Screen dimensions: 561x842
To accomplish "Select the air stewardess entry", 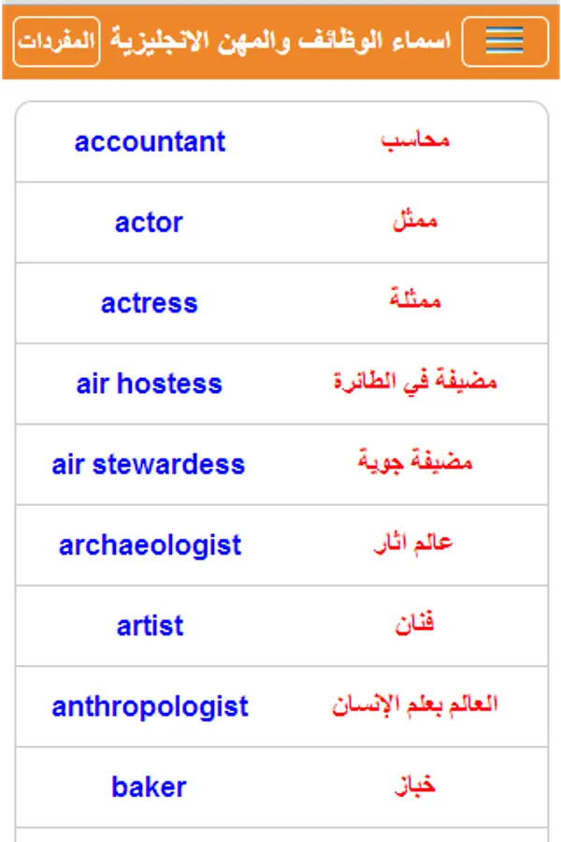I will pyautogui.click(x=150, y=464).
